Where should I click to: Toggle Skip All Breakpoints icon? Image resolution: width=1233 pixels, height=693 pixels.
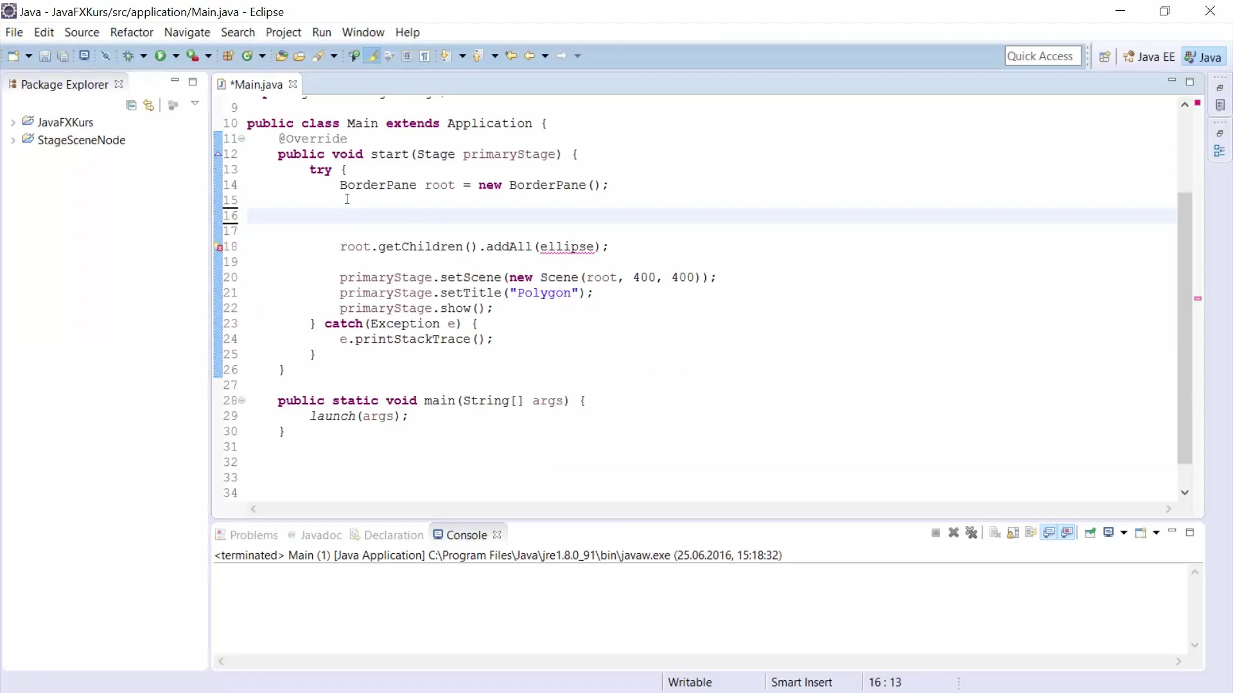[106, 56]
